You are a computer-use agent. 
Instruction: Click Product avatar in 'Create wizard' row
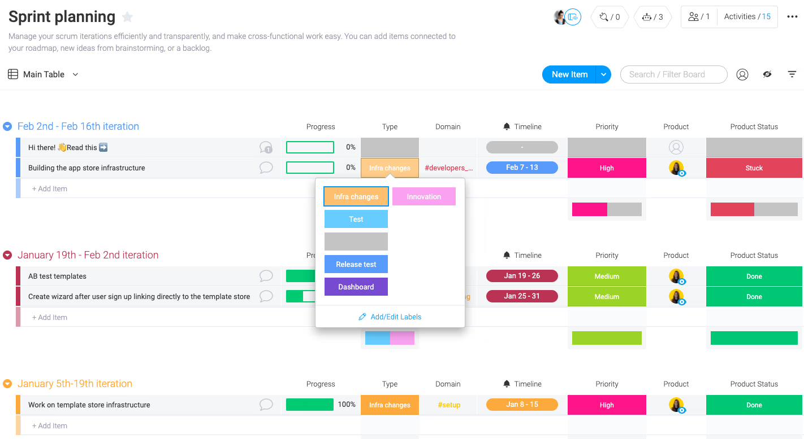pyautogui.click(x=677, y=297)
